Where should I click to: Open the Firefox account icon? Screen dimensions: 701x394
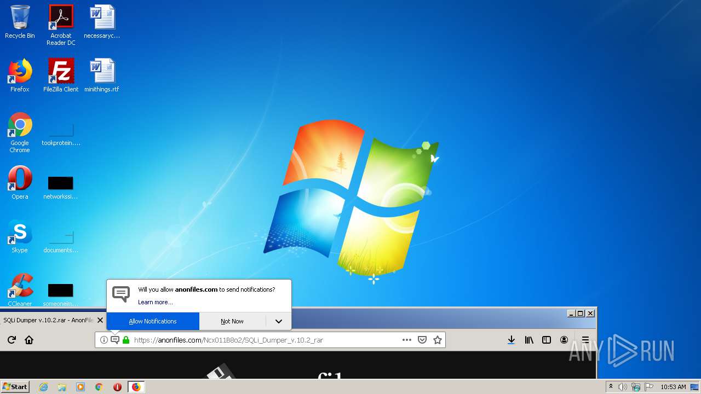564,340
